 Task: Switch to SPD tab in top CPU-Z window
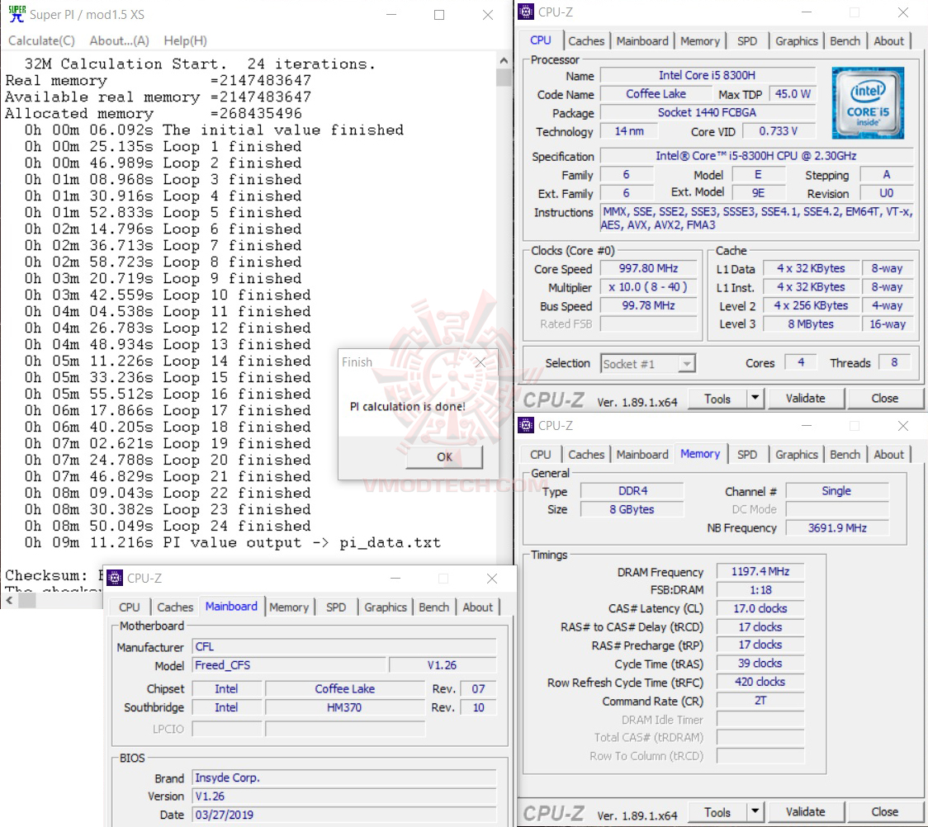[x=747, y=40]
